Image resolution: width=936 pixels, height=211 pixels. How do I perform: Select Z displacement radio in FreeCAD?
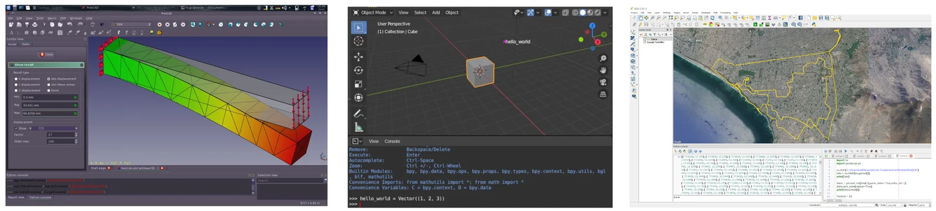[x=16, y=91]
